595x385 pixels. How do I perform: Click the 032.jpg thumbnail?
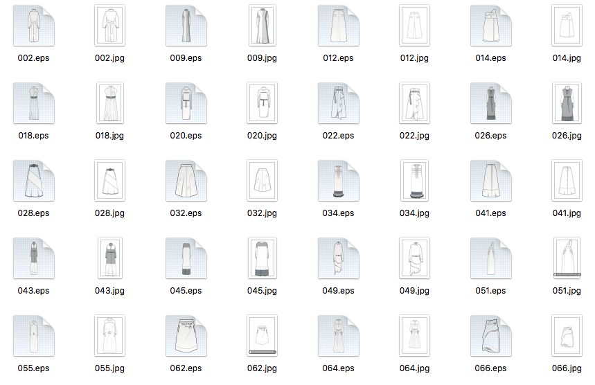coord(263,181)
